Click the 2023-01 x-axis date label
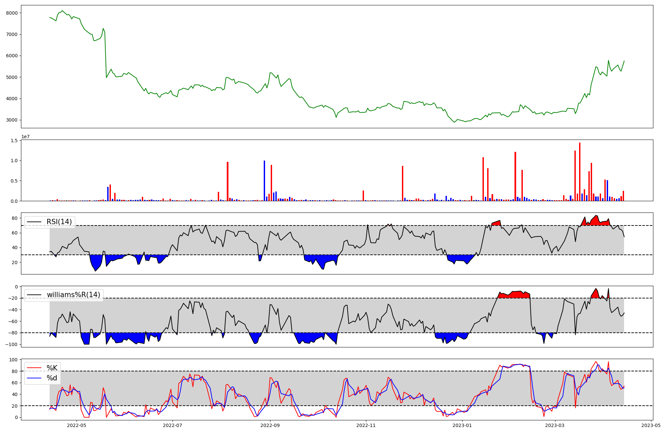The height and width of the screenshot is (433, 666). tap(462, 425)
